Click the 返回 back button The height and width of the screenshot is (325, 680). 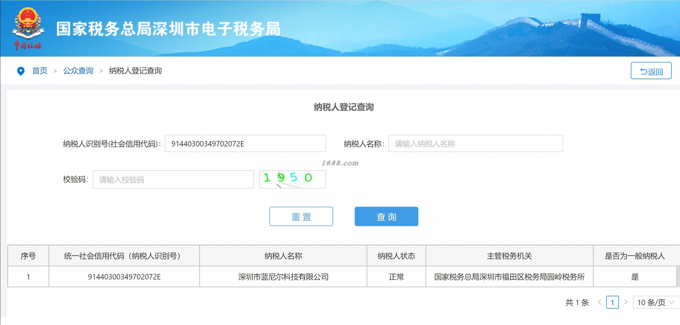point(651,71)
